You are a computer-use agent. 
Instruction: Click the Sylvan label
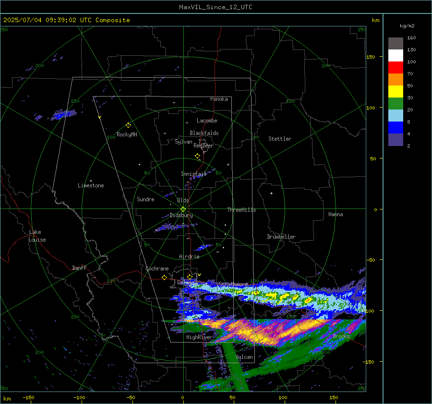[183, 142]
